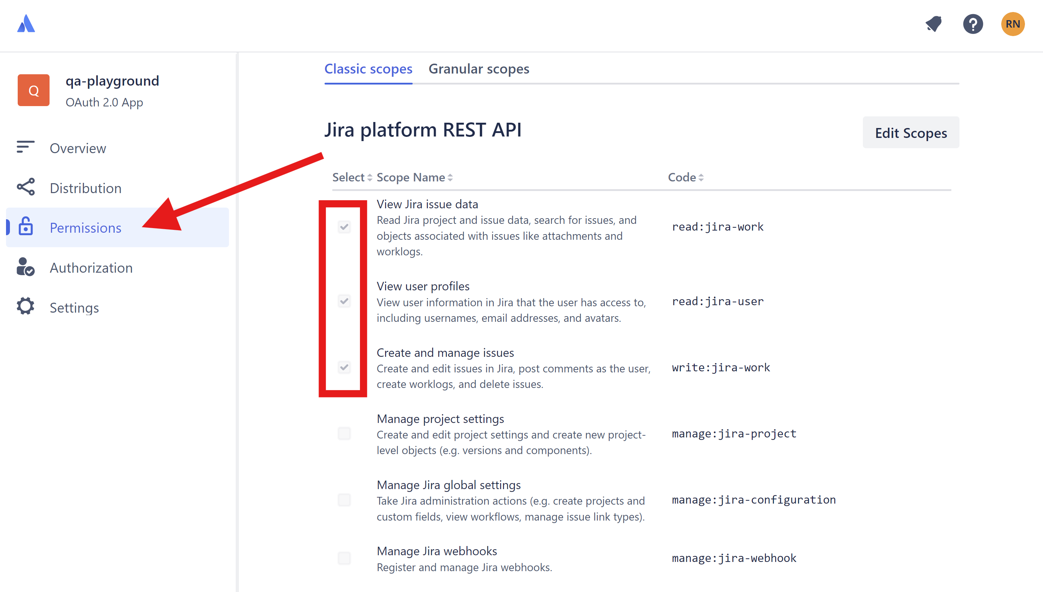1043x592 pixels.
Task: Switch to the Granular scopes tab
Action: coord(479,69)
